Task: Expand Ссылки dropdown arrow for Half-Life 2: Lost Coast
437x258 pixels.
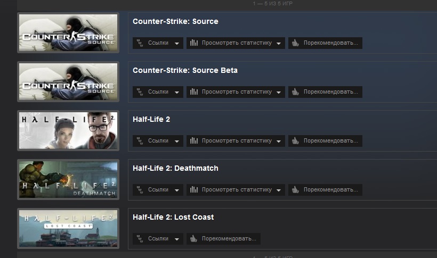Action: pyautogui.click(x=177, y=239)
